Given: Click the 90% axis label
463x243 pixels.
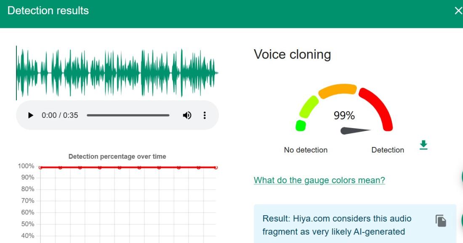Looking at the screenshot, I should tap(27, 177).
